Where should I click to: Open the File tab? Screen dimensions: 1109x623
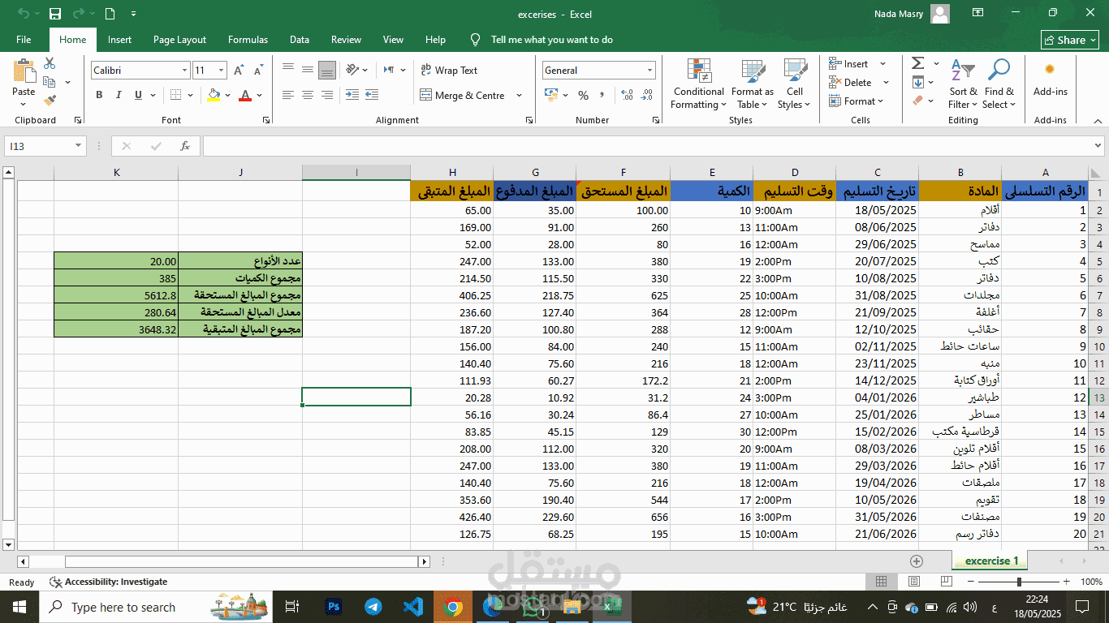click(x=24, y=40)
